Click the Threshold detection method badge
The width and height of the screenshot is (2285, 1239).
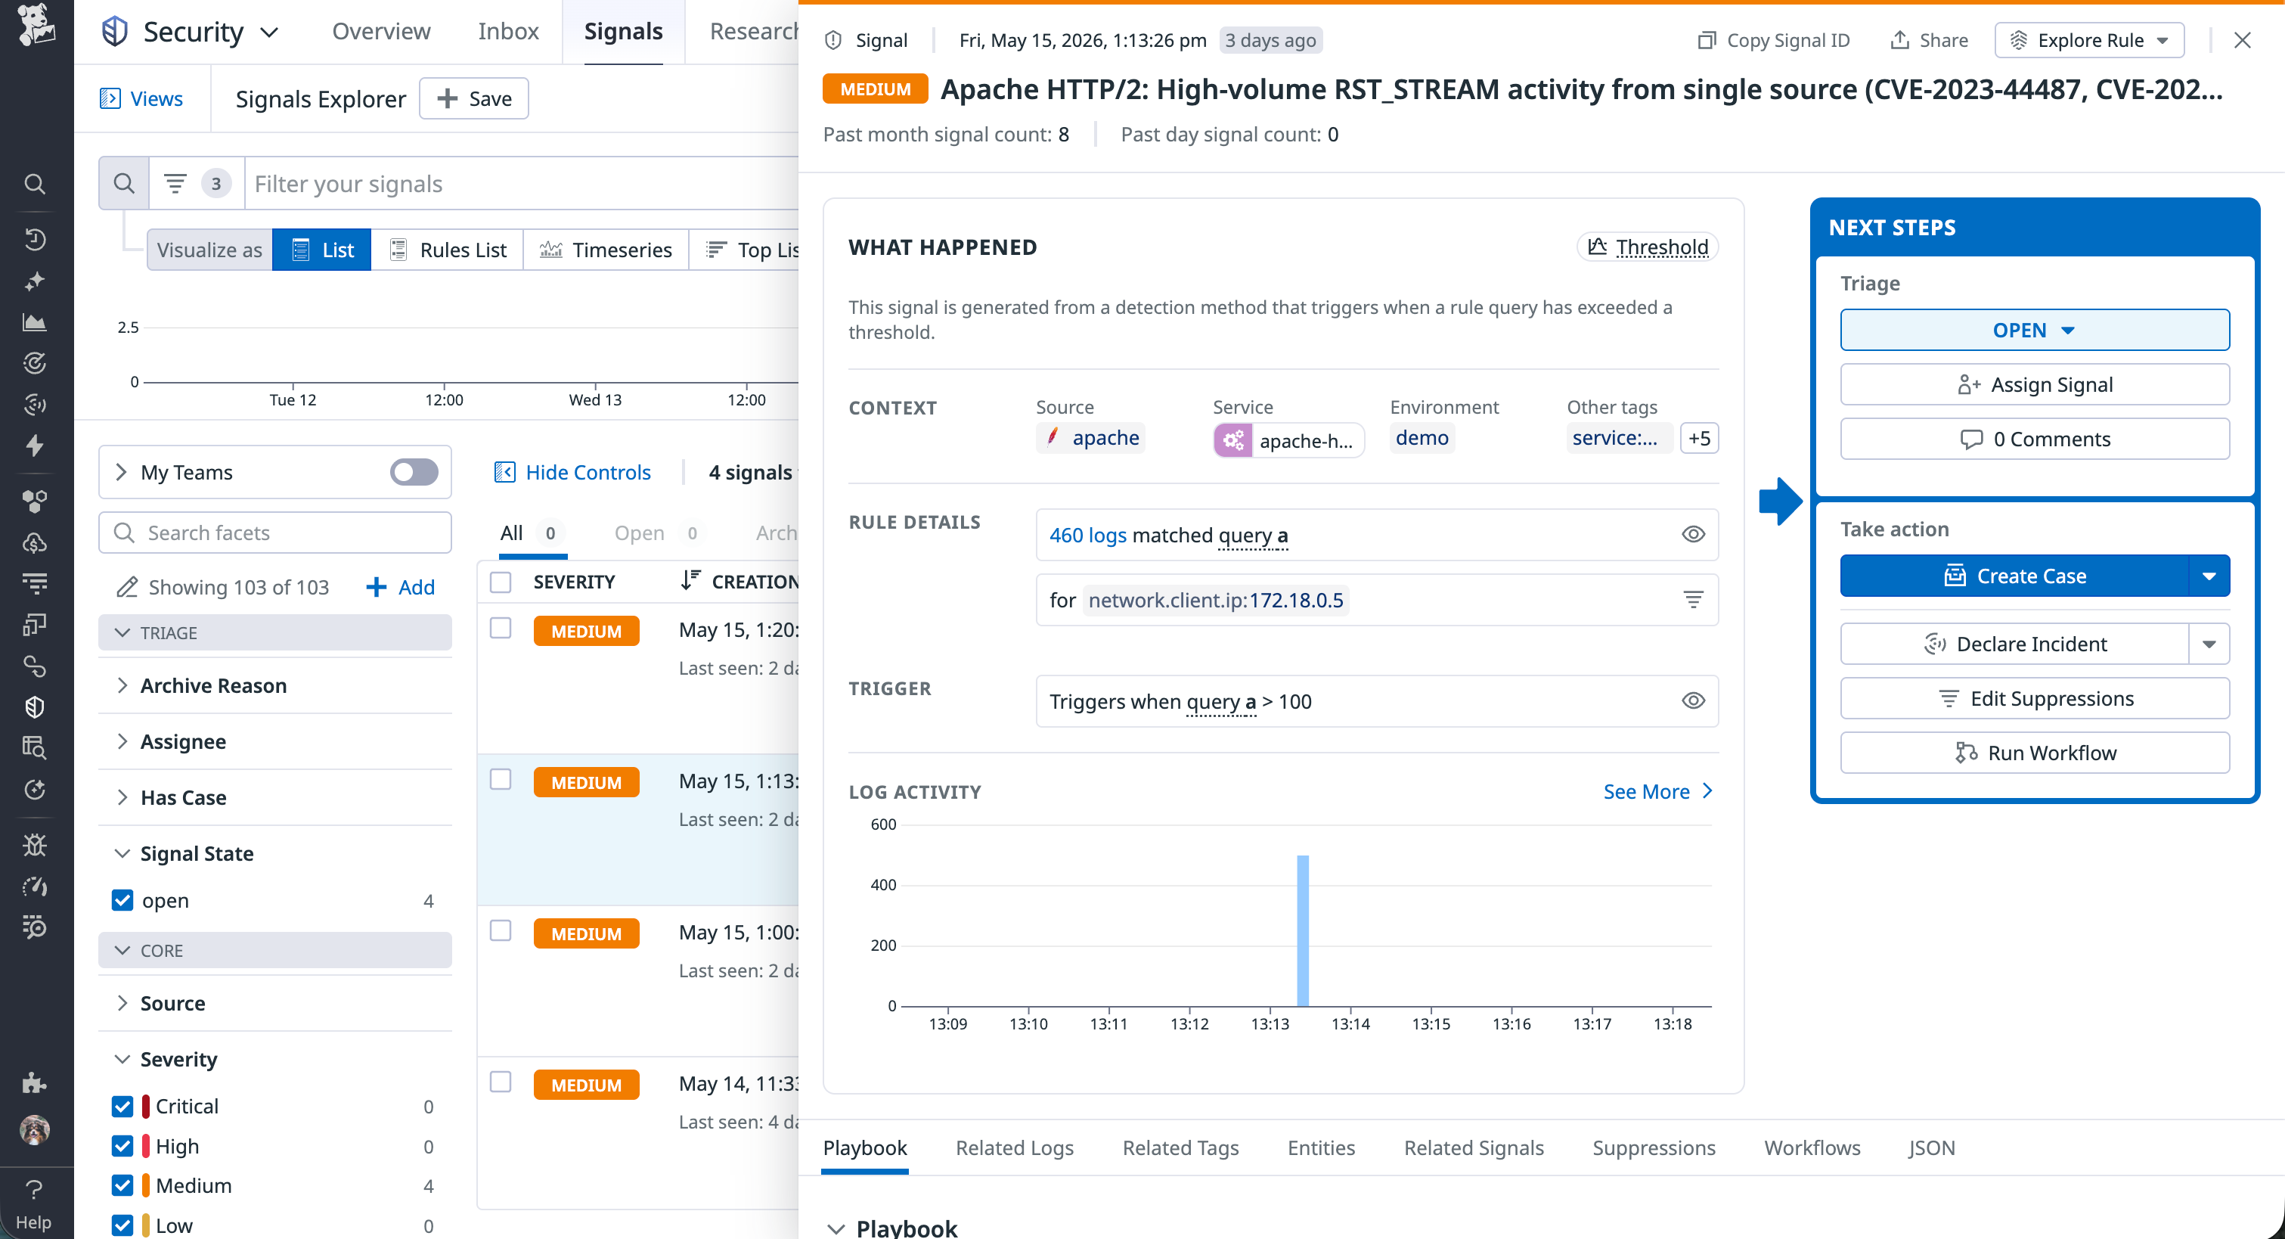pos(1648,247)
